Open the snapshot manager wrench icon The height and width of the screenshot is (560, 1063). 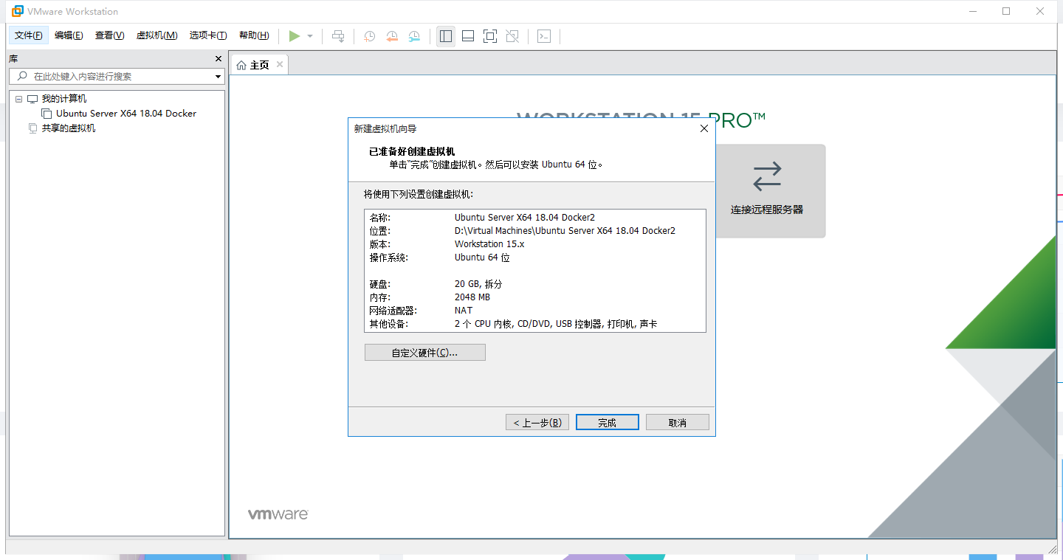point(415,36)
